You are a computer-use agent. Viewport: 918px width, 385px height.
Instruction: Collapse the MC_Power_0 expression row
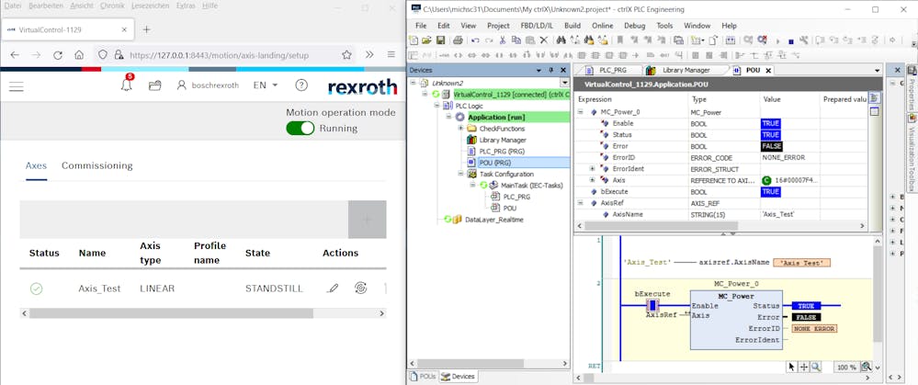click(x=581, y=111)
